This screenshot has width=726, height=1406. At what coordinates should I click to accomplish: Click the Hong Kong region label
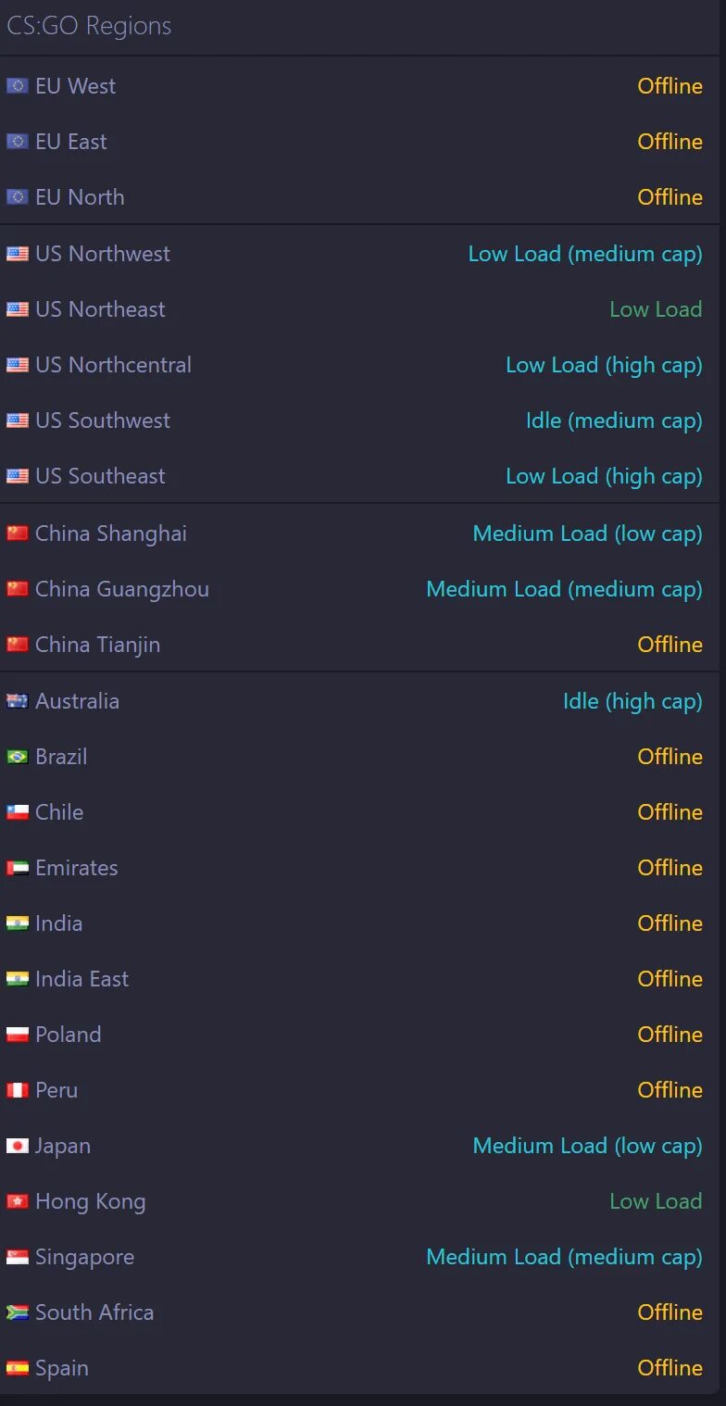point(91,1202)
